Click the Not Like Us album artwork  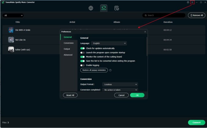[11, 40]
